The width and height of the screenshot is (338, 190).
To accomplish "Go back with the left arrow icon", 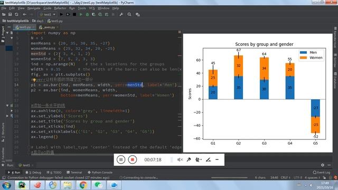I will tap(25, 14).
